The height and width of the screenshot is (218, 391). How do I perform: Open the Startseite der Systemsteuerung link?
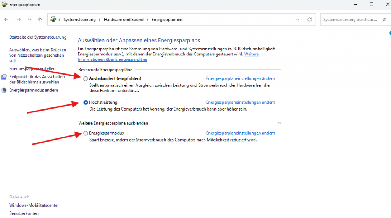pyautogui.click(x=37, y=37)
